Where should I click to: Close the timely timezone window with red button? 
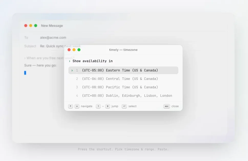tap(69, 50)
